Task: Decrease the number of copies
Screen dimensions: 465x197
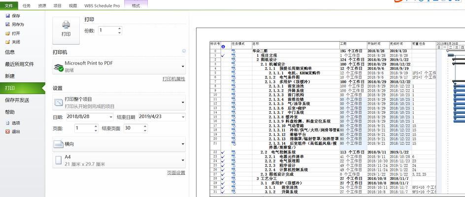Action: pyautogui.click(x=120, y=33)
